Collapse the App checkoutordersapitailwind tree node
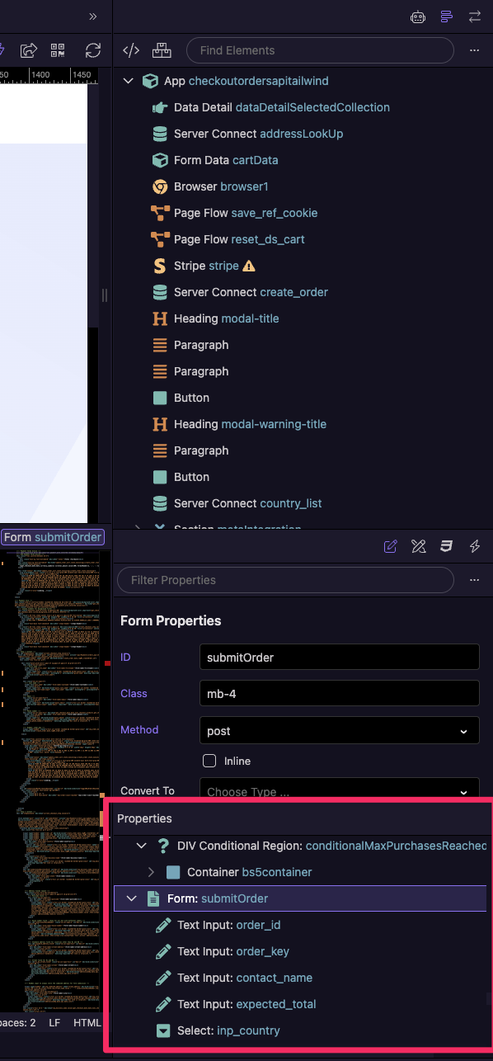This screenshot has height=1061, width=493. [x=128, y=81]
